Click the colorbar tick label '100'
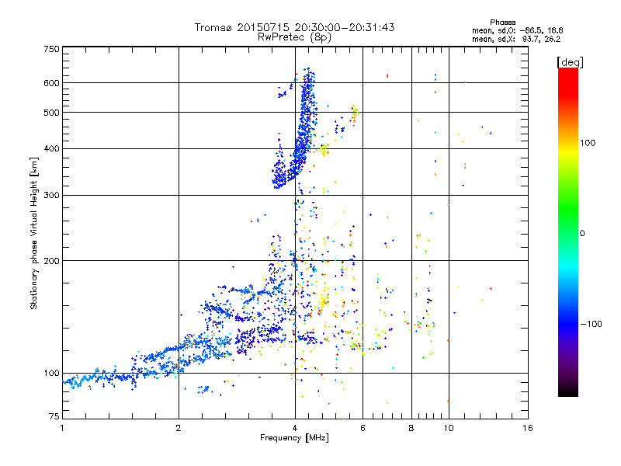This screenshot has height=466, width=621. (588, 143)
